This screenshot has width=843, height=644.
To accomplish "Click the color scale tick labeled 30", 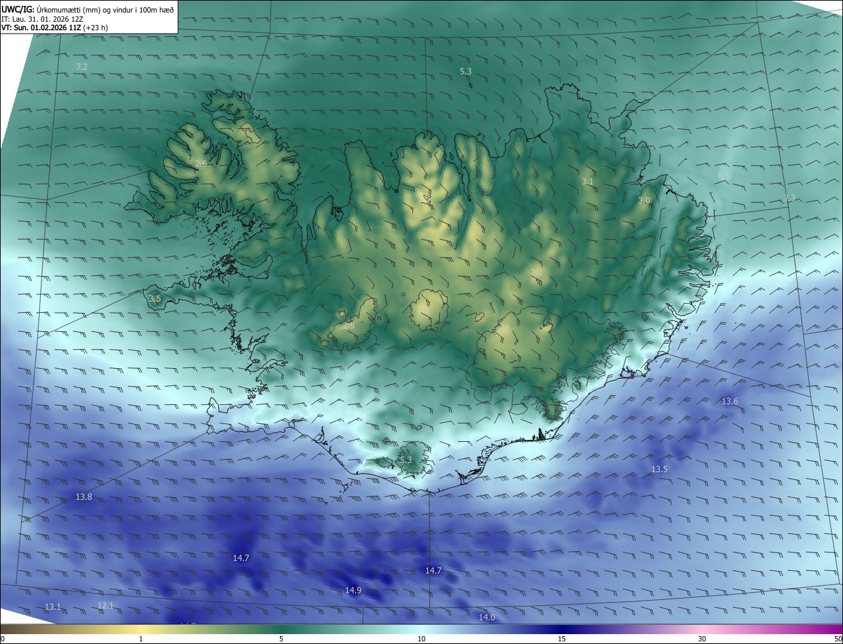I will [702, 639].
